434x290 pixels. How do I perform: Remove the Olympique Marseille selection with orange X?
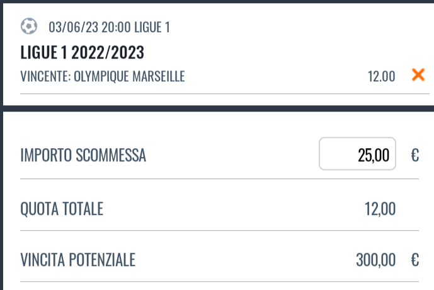click(418, 75)
